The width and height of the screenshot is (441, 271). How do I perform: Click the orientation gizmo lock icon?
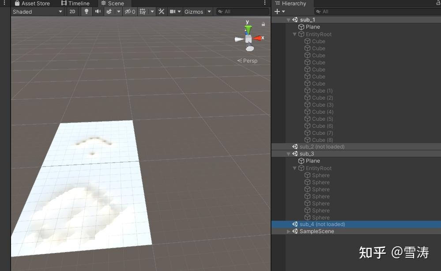pyautogui.click(x=263, y=24)
